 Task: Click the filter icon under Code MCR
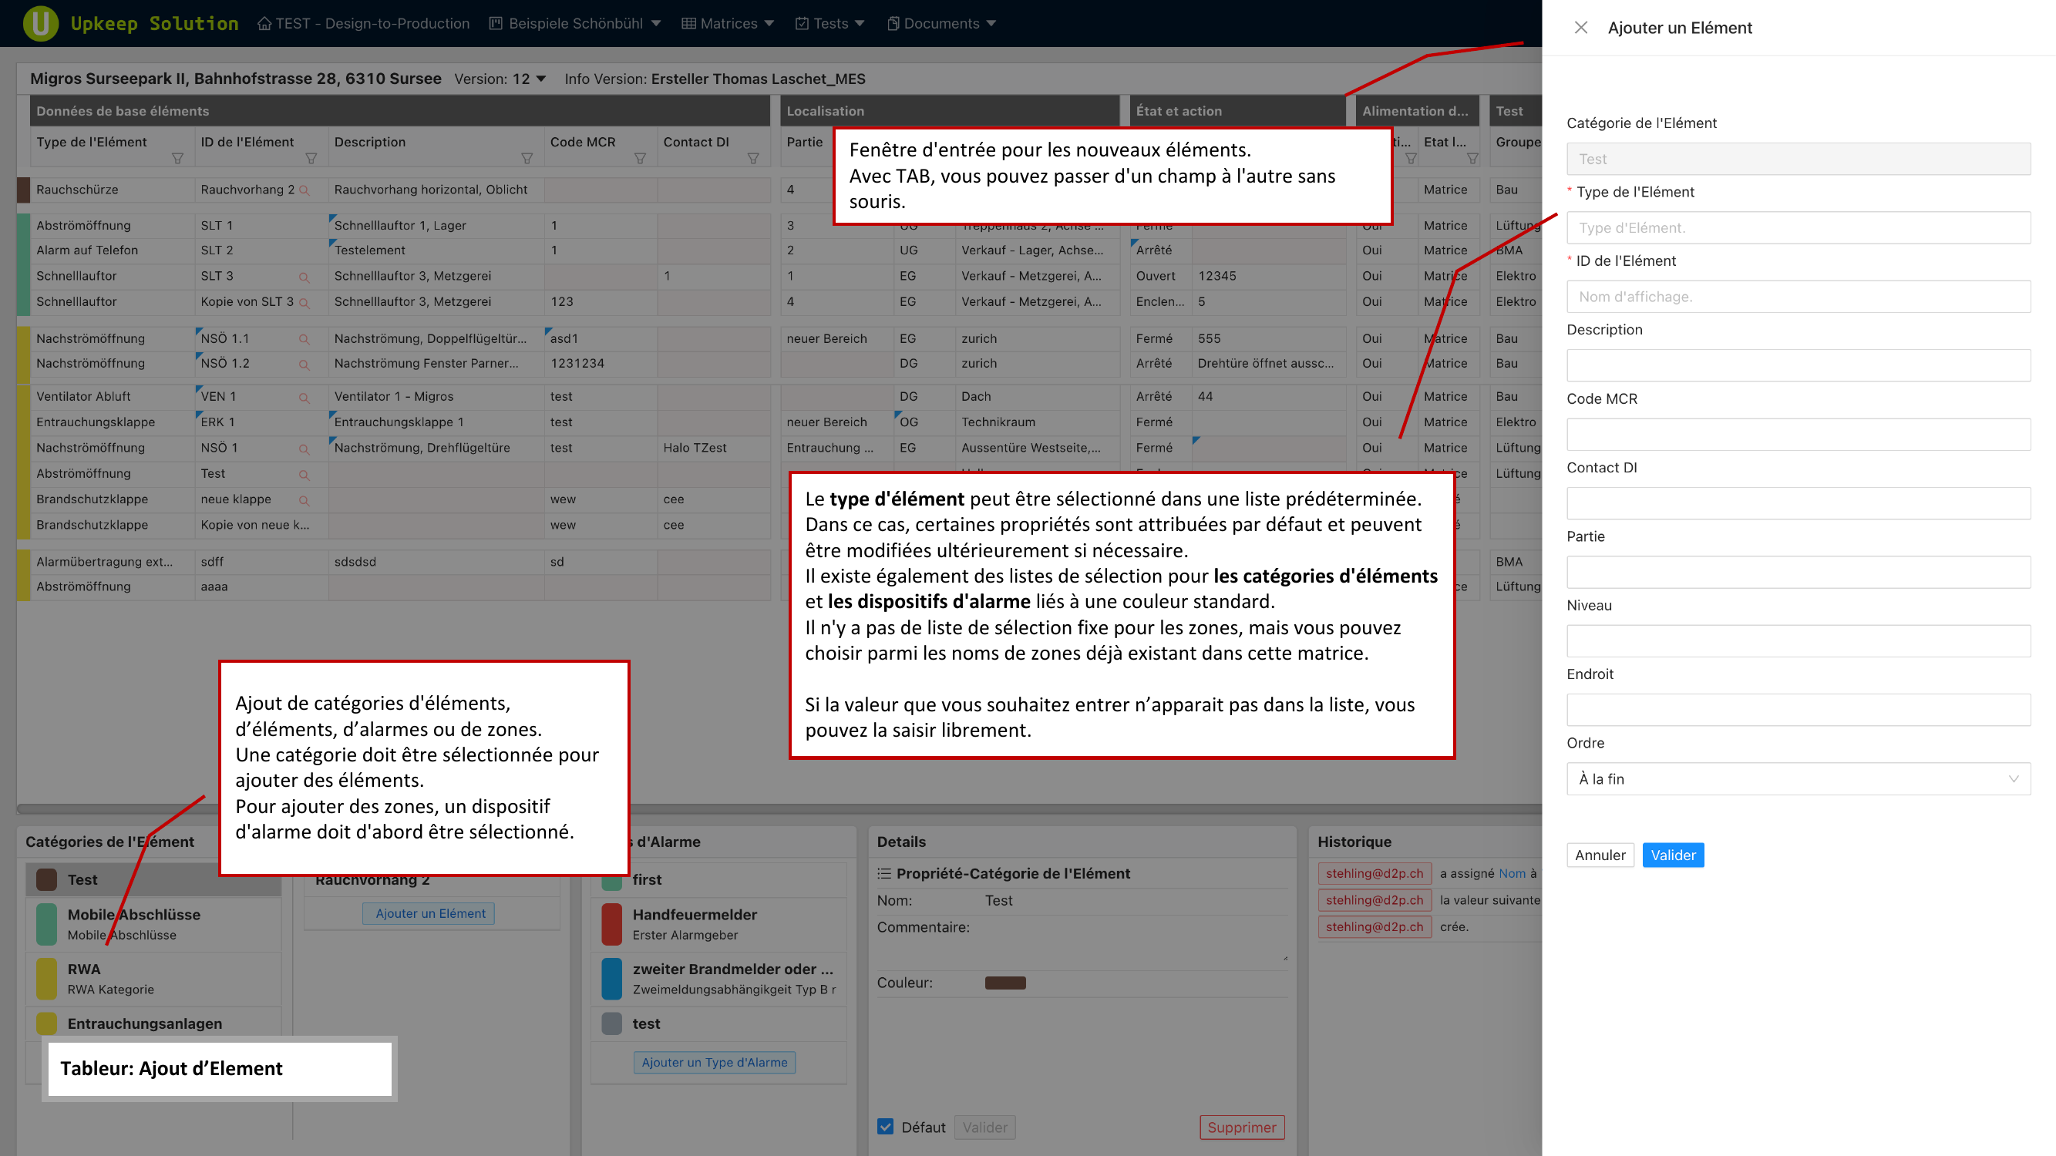[x=639, y=159]
